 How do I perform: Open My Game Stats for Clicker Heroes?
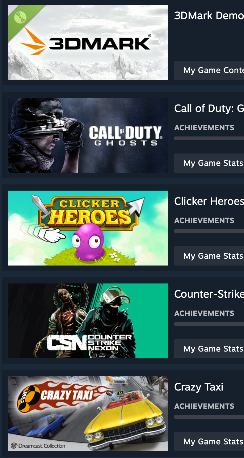(209, 256)
